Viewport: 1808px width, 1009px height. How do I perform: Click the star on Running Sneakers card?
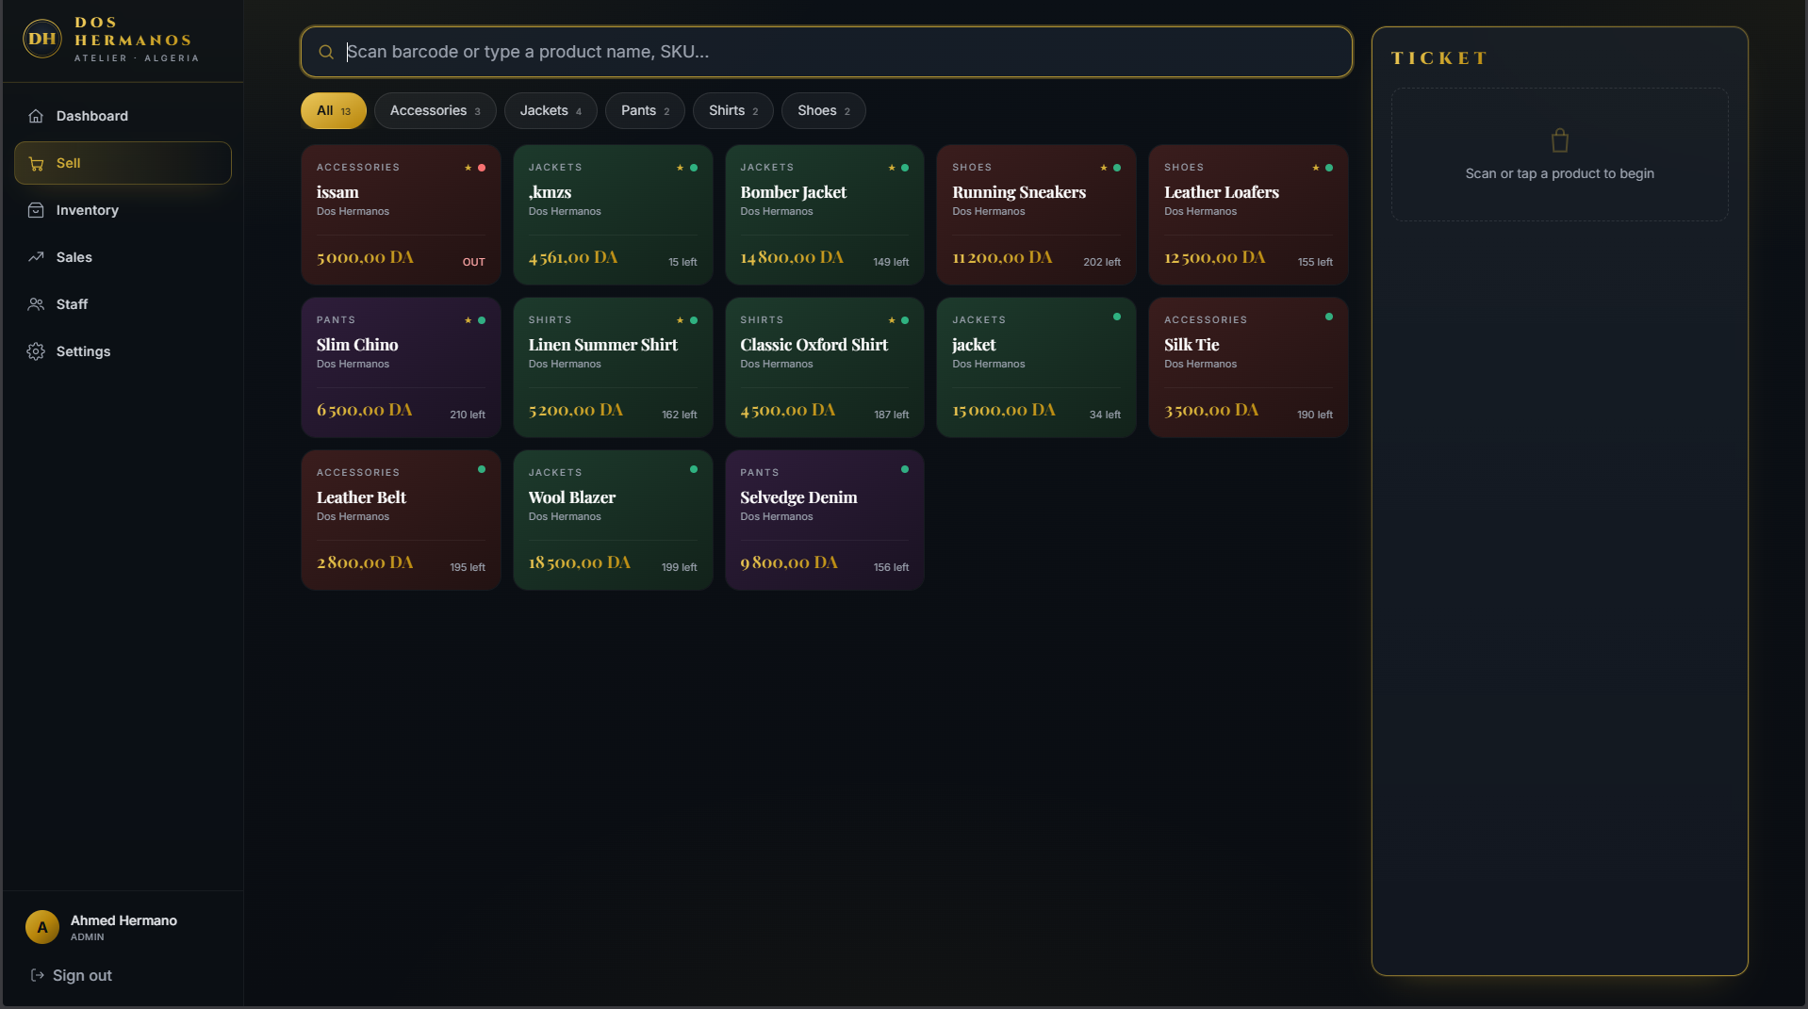[x=1104, y=168]
